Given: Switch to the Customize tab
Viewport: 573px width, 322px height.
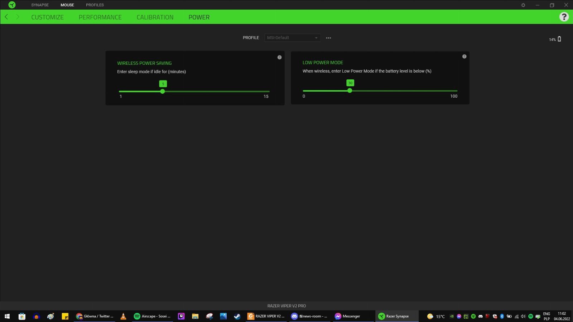Looking at the screenshot, I should [x=47, y=17].
